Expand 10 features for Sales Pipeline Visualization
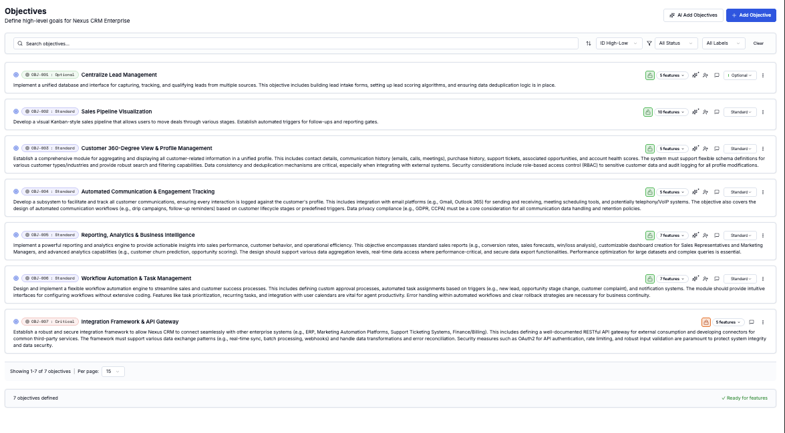The height and width of the screenshot is (433, 785). coord(671,112)
